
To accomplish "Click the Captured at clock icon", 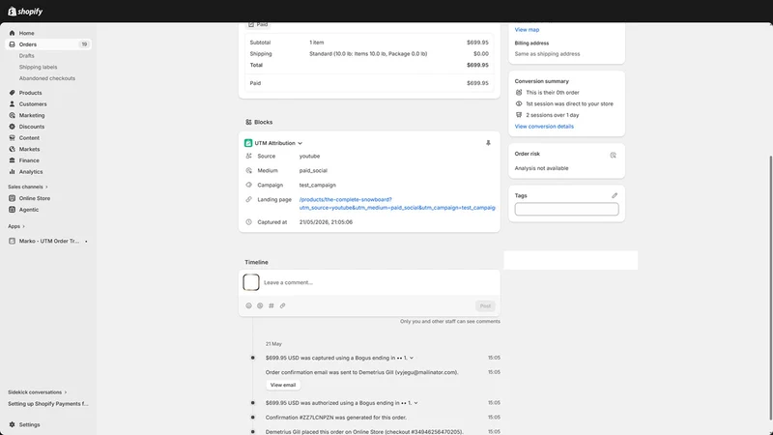I will click(248, 222).
